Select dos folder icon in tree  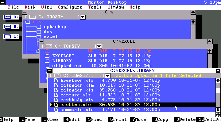pyautogui.click(x=39, y=32)
